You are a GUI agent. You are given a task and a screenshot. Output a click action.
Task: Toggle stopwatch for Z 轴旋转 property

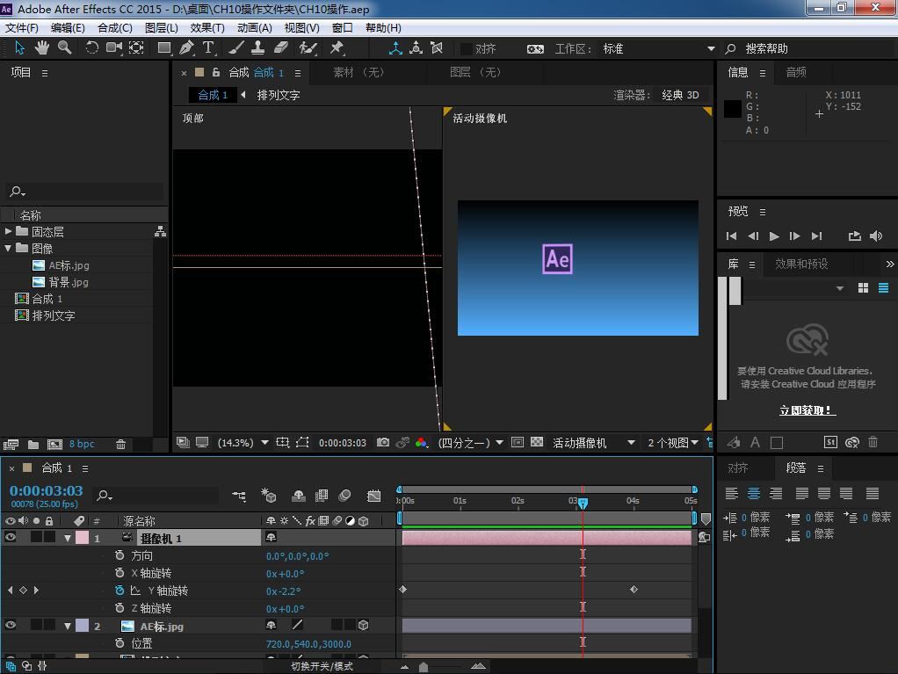point(119,607)
